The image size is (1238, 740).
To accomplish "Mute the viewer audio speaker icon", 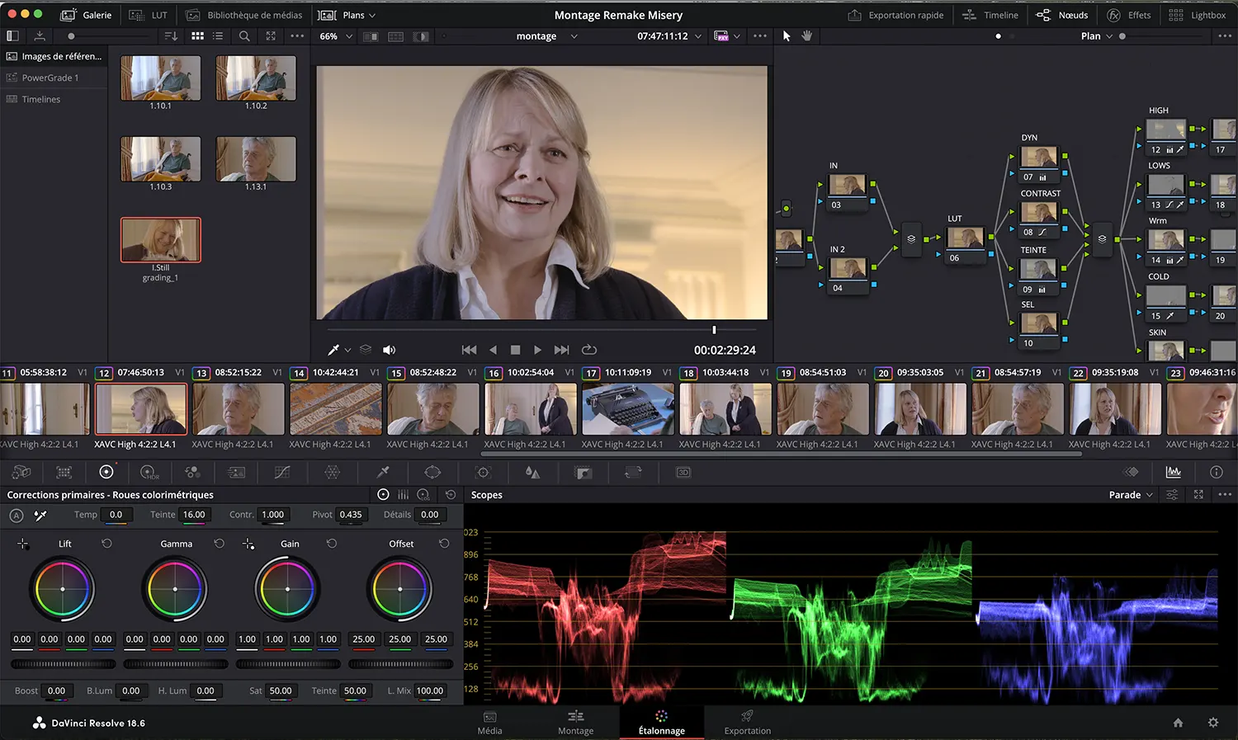I will pyautogui.click(x=389, y=349).
